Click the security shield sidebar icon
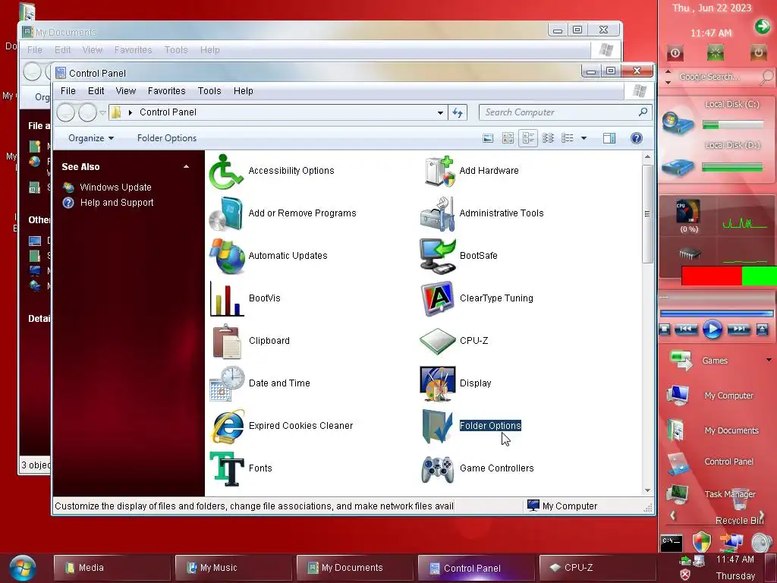This screenshot has width=777, height=583. [x=701, y=542]
